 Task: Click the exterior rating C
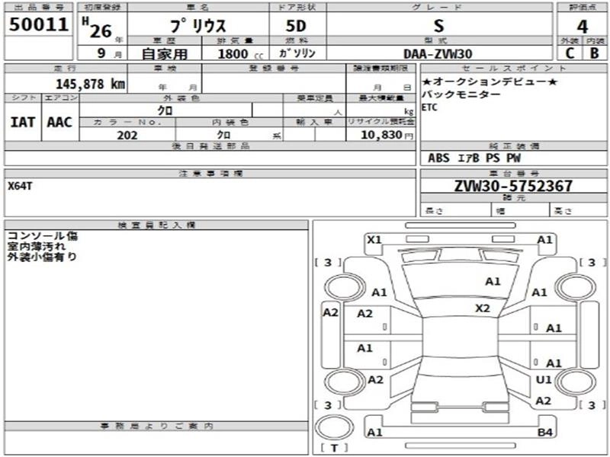(570, 53)
